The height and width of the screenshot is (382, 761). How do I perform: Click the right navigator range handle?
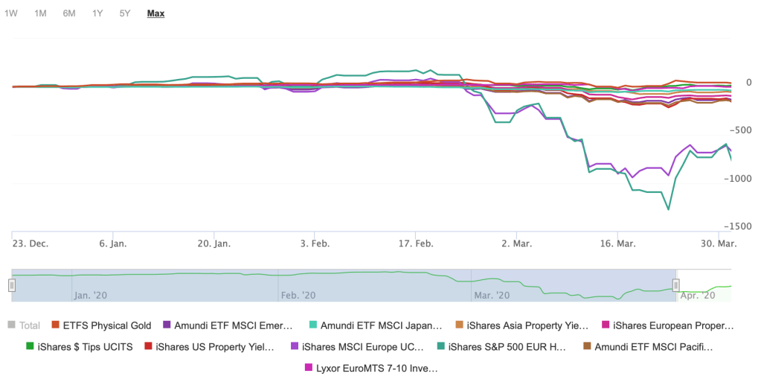click(675, 284)
